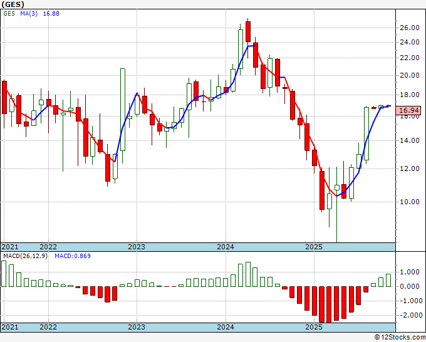Click the 22.00 price axis label
The height and width of the screenshot is (342, 426).
410,58
